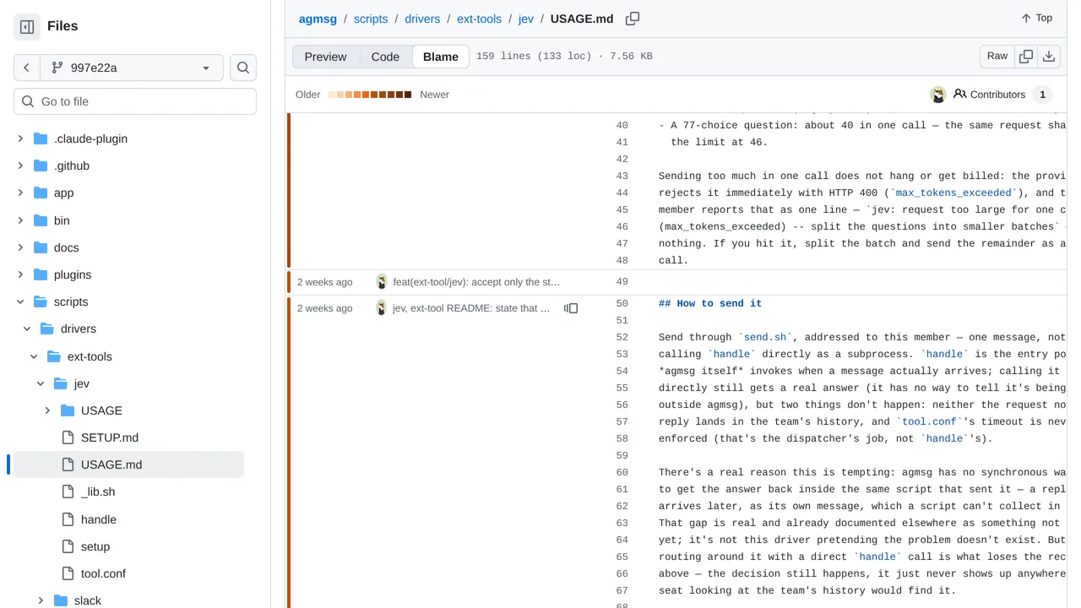
Task: Go to agmsg repository breadcrumb
Action: (x=318, y=19)
